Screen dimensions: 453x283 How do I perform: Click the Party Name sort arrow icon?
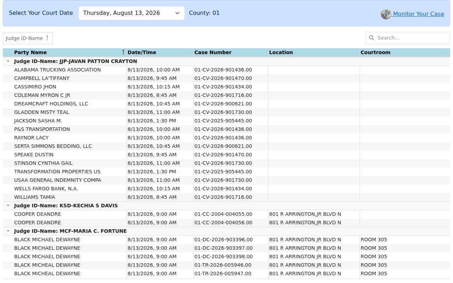(123, 52)
